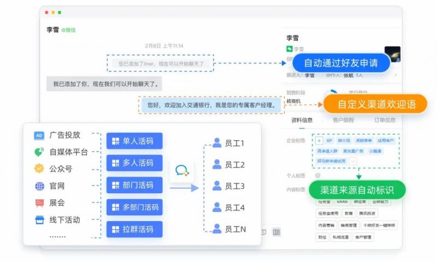The image size is (437, 262).
Task: Select the 探马新申请试用 tag
Action: click(332, 161)
